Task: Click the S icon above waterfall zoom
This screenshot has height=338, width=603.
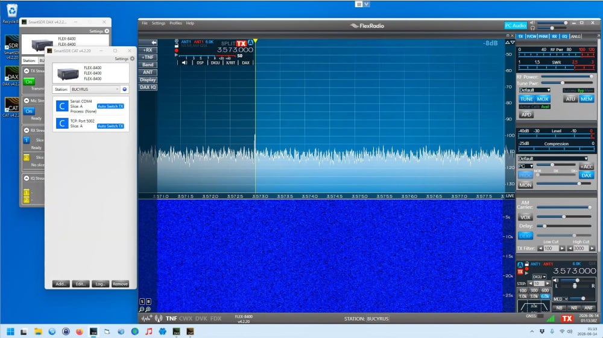Action: [142, 301]
